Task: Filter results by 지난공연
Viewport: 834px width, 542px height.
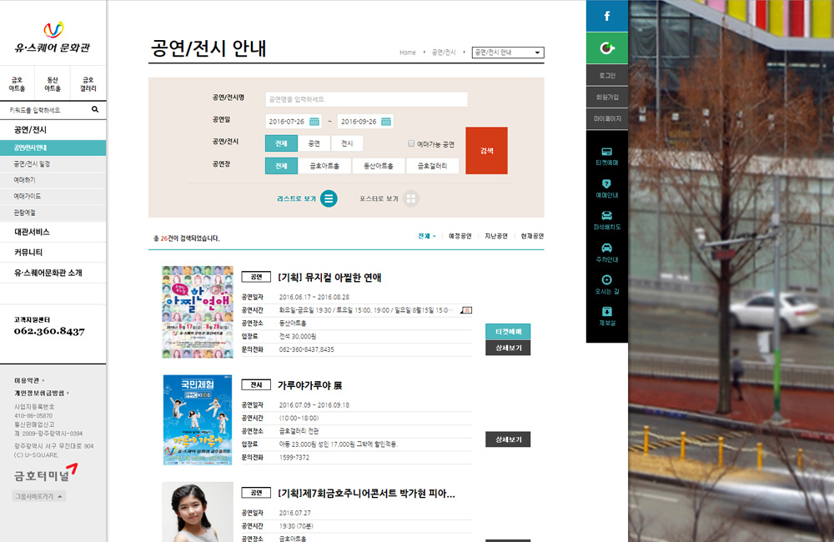Action: (x=496, y=236)
